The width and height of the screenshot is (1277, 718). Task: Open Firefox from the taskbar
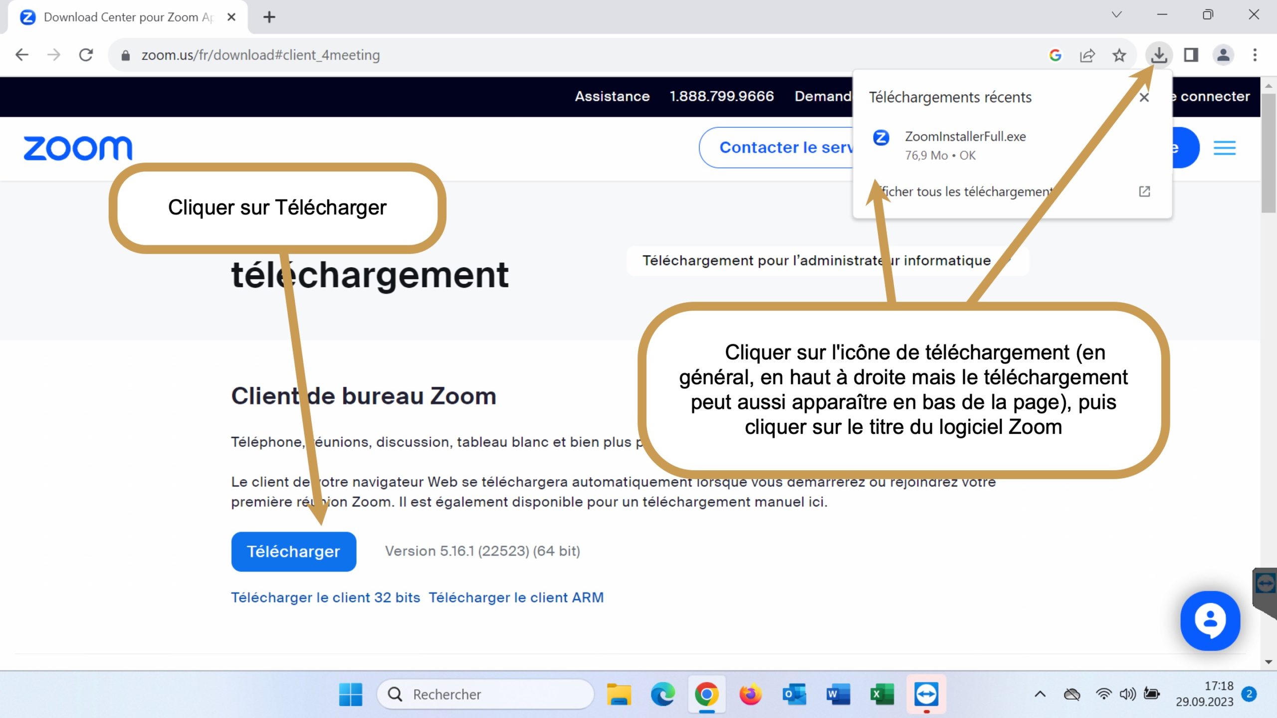coord(750,694)
